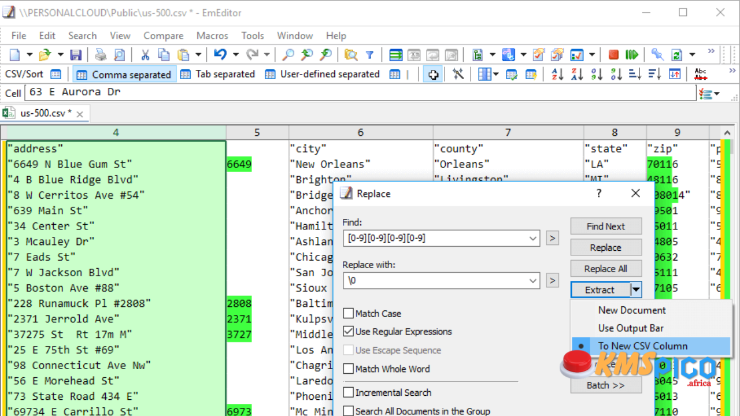Select the Tab separated mode

pyautogui.click(x=217, y=74)
